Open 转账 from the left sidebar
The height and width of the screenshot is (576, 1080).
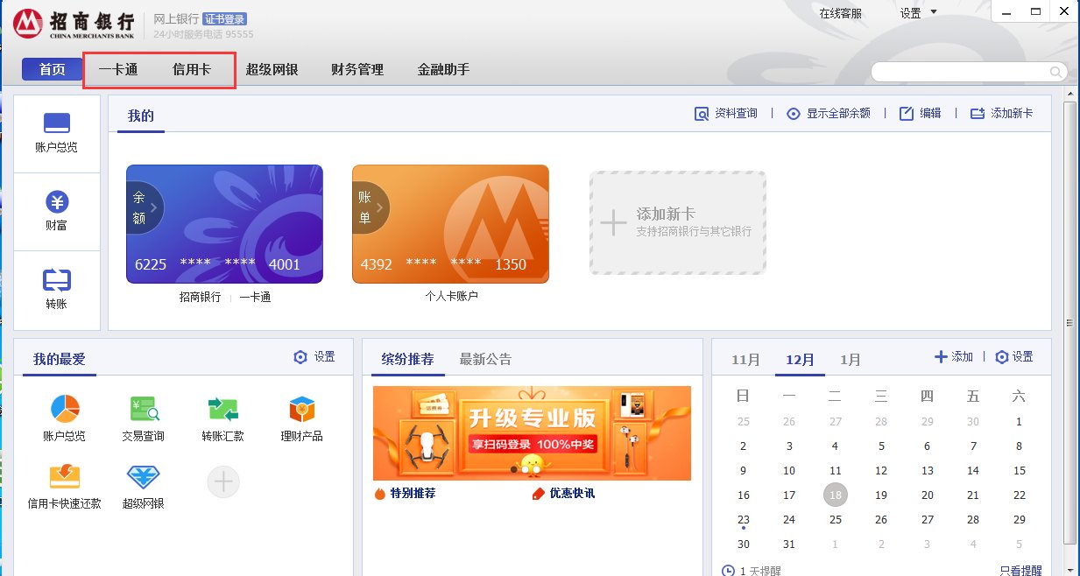coord(57,289)
